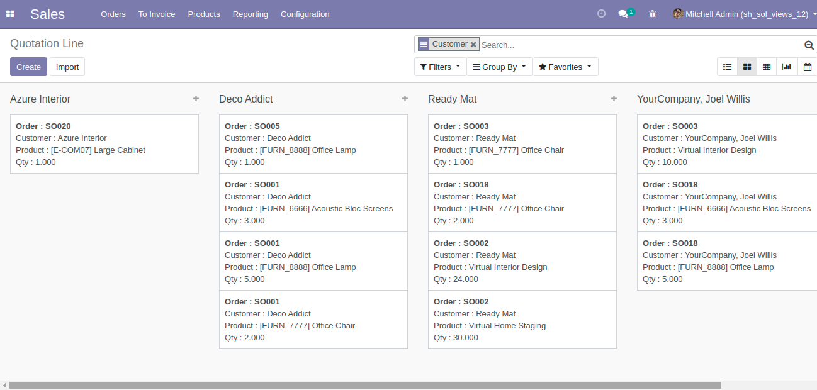Click 'Qty : 24.000' text
The height and width of the screenshot is (390, 817).
[x=456, y=279]
